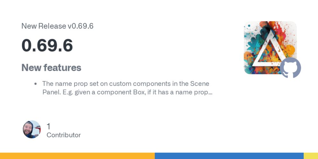Click the line starting "Panel. E.g. given"
This screenshot has width=318, height=159.
pos(128,92)
